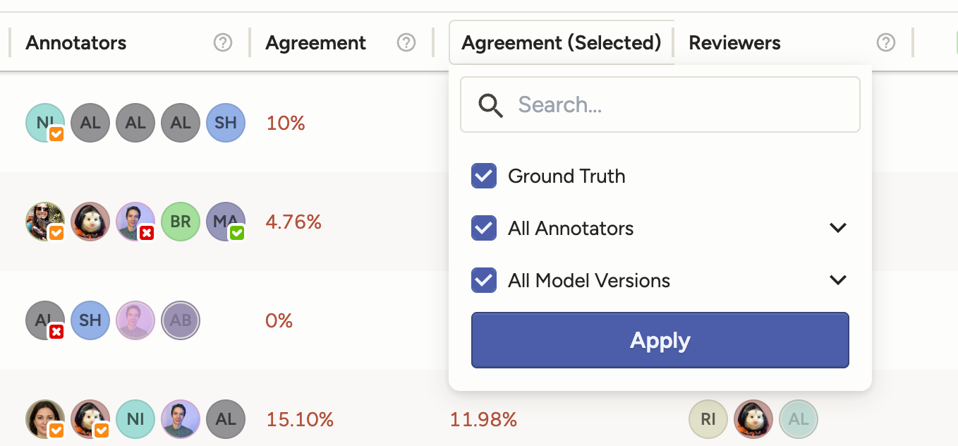Click the RI reviewer avatar
The height and width of the screenshot is (446, 958).
(708, 419)
